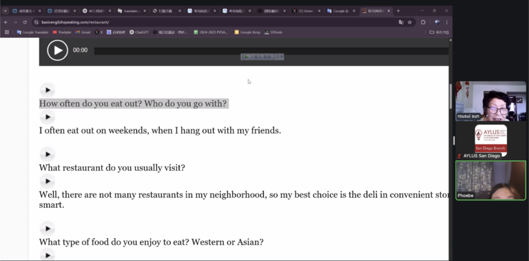Click the basicenglishspeaking.com address bar
This screenshot has height=261, width=529.
pyautogui.click(x=216, y=22)
